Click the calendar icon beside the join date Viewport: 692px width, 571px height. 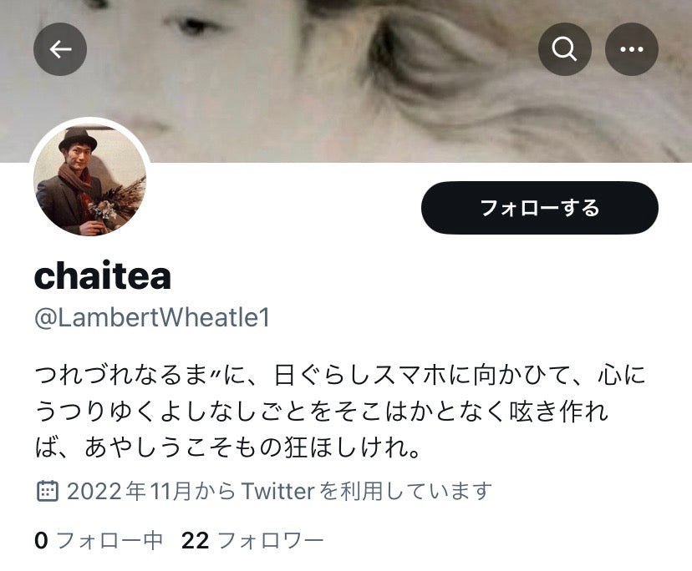coord(47,491)
